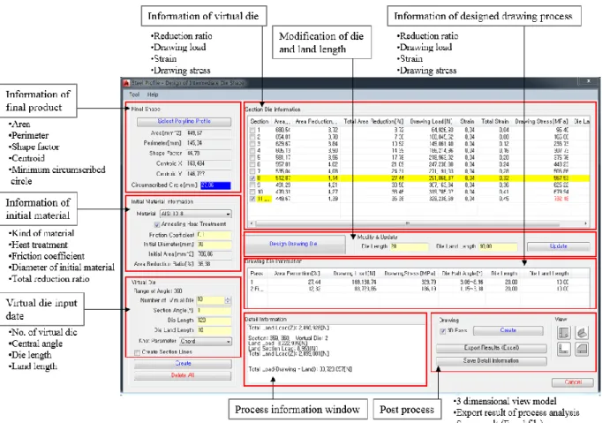Open the Tool menu
602x423 pixels.
pyautogui.click(x=134, y=94)
